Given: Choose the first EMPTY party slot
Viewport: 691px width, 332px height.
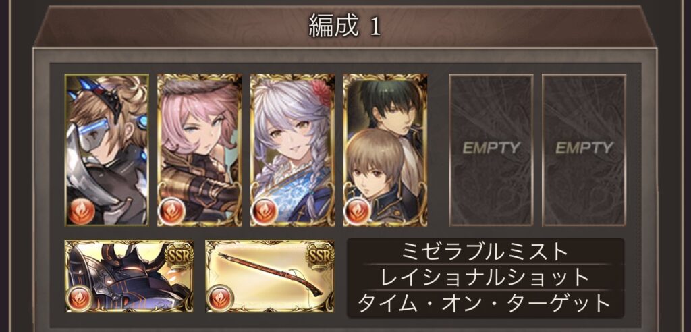Looking at the screenshot, I should point(491,150).
